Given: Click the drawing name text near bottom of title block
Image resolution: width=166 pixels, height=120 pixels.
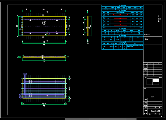Looking at the screenshot, I should click(155, 111).
